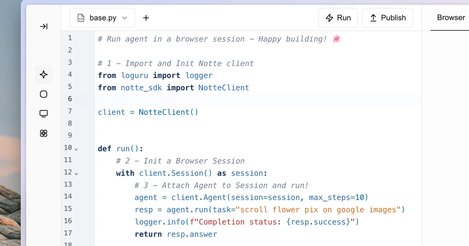This screenshot has height=246, width=469.
Task: Click '# 3 - Attach Agent to Session' comment
Action: pyautogui.click(x=222, y=185)
